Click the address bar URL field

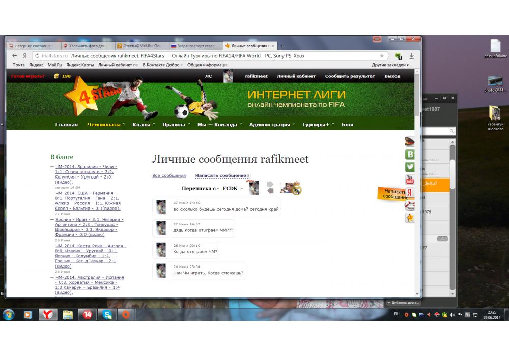click(204, 56)
